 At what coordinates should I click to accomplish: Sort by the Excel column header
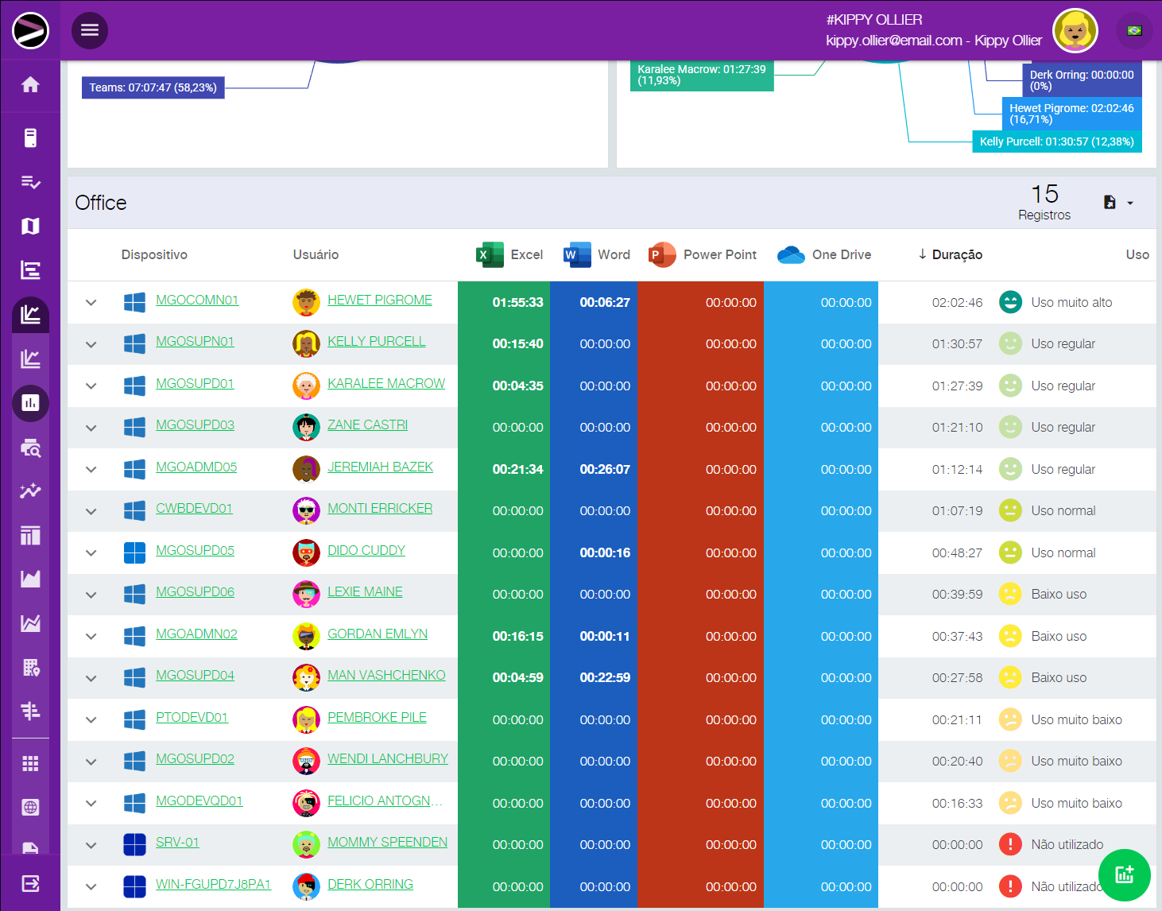pyautogui.click(x=525, y=254)
